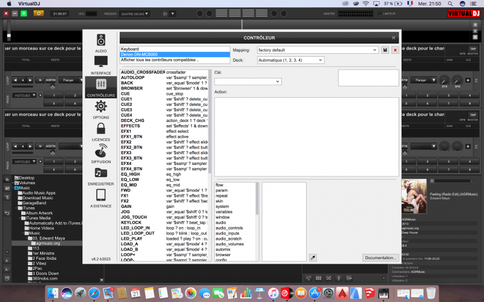
Task: Click the Action text area
Action: 307,137
